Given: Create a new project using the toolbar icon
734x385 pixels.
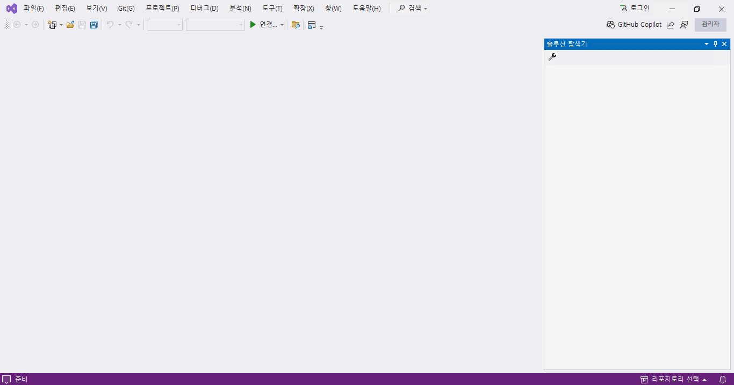Looking at the screenshot, I should tap(52, 25).
